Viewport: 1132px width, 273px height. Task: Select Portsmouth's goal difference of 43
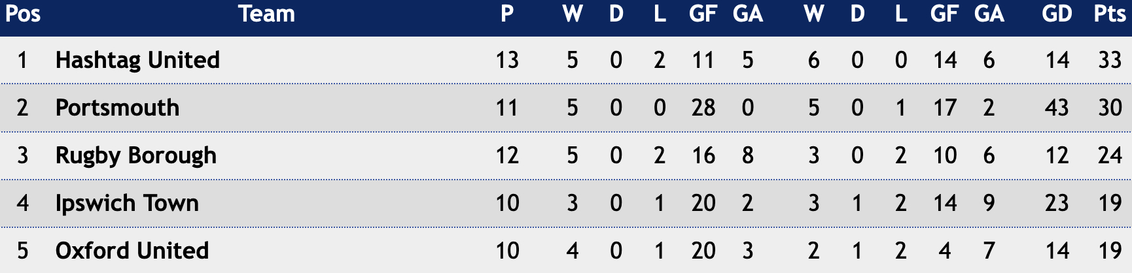[x=1057, y=108]
